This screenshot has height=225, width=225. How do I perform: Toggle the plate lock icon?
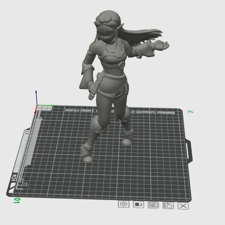tap(139, 204)
